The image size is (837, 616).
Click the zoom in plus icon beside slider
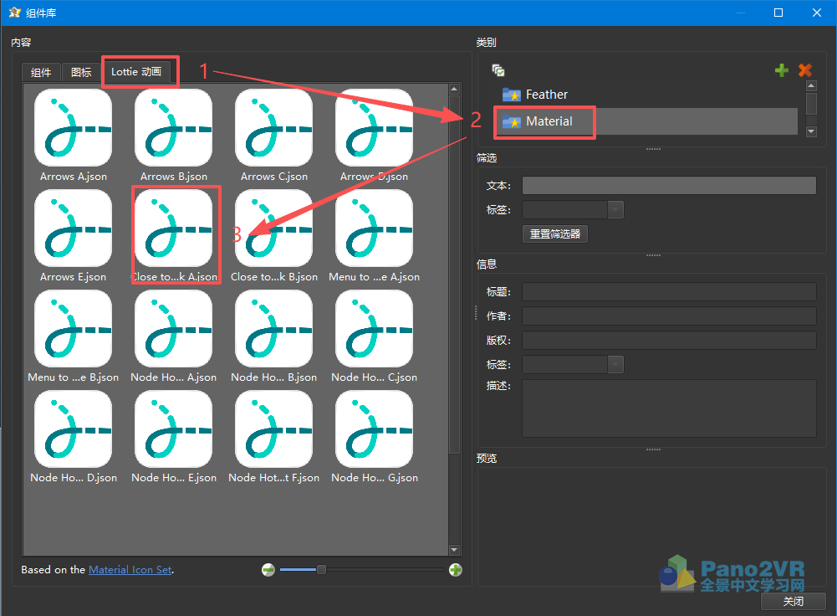click(456, 570)
